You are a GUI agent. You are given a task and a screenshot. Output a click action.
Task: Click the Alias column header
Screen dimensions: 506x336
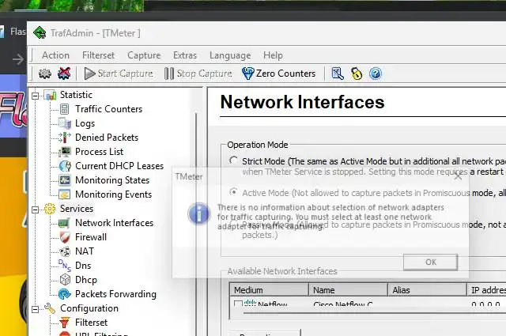click(x=427, y=290)
